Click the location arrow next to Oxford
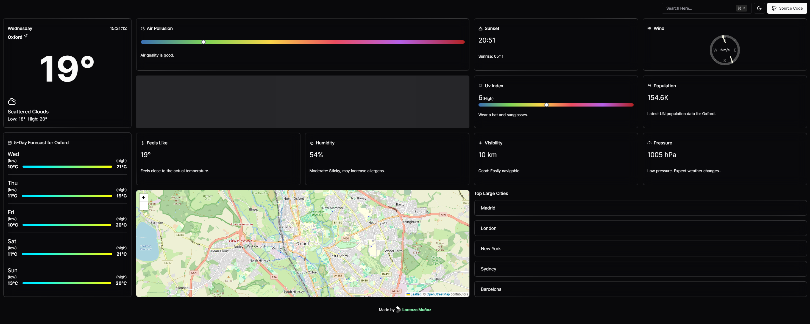The image size is (810, 324). click(26, 36)
